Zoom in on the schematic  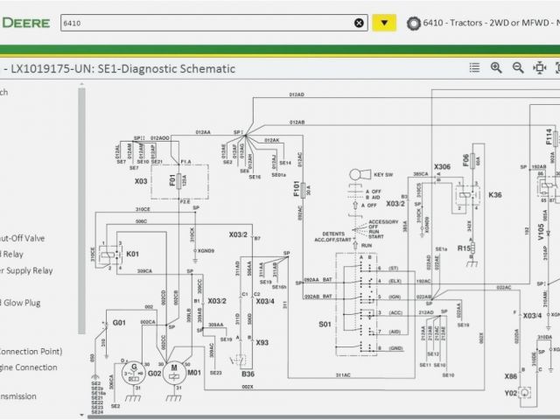click(x=496, y=67)
